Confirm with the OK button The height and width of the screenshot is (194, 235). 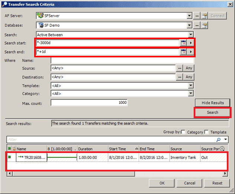pos(162,183)
